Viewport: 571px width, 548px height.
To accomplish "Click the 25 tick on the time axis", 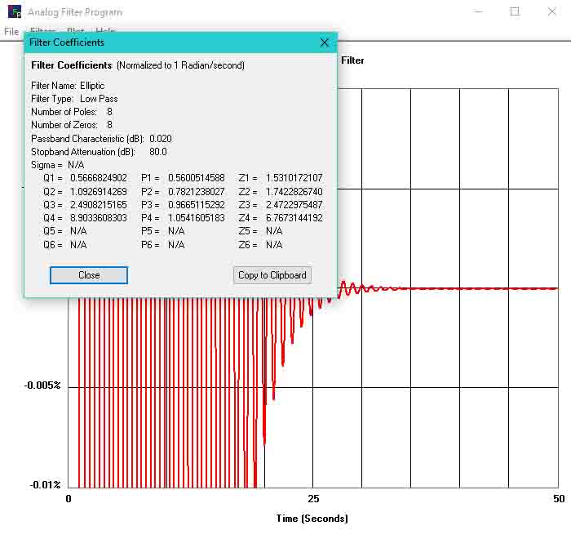I will point(313,498).
